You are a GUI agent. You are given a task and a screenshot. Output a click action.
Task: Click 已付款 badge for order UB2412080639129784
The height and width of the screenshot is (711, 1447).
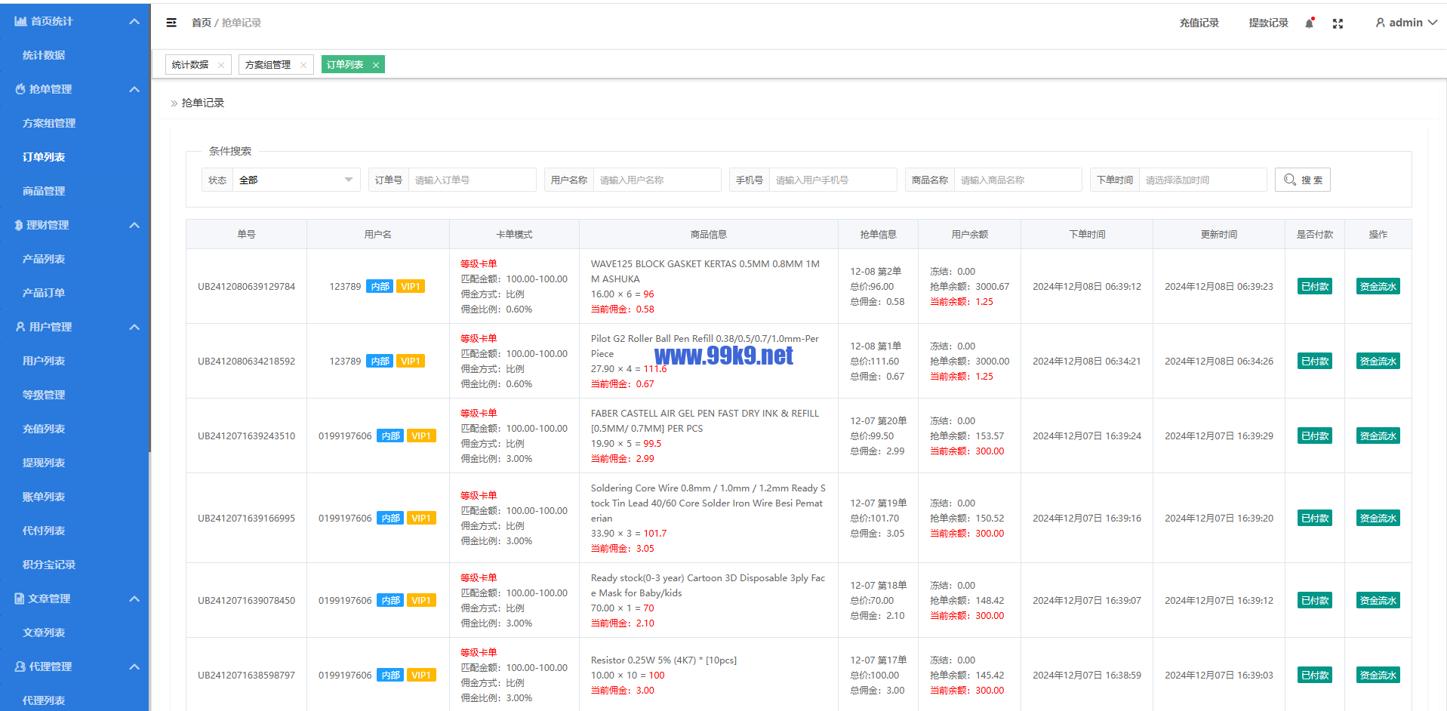[1315, 286]
